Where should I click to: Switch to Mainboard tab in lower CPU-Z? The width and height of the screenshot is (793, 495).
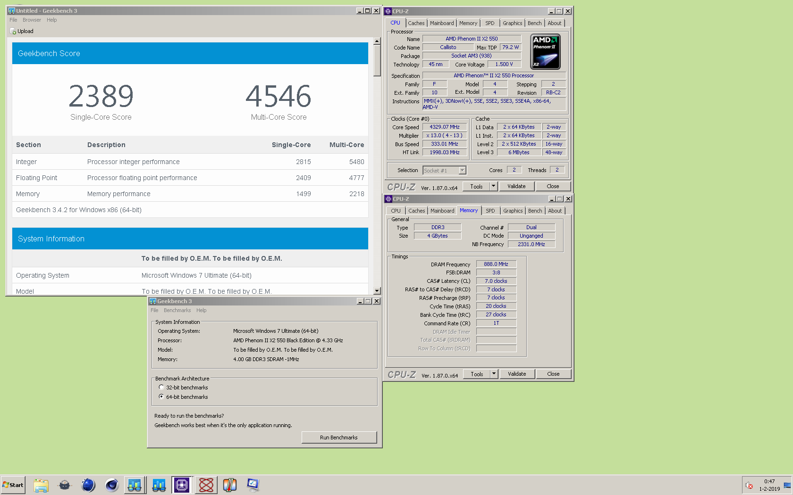pos(442,211)
